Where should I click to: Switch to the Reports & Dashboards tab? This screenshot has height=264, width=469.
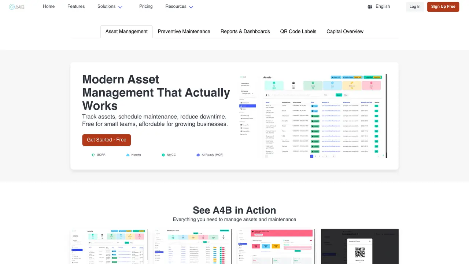click(x=245, y=32)
